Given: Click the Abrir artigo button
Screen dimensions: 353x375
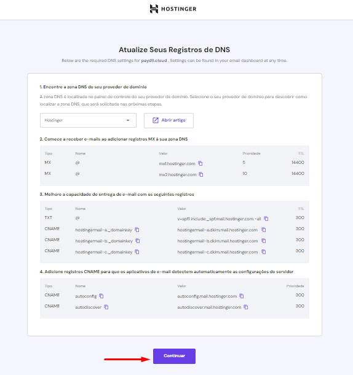Looking at the screenshot, I should click(169, 120).
